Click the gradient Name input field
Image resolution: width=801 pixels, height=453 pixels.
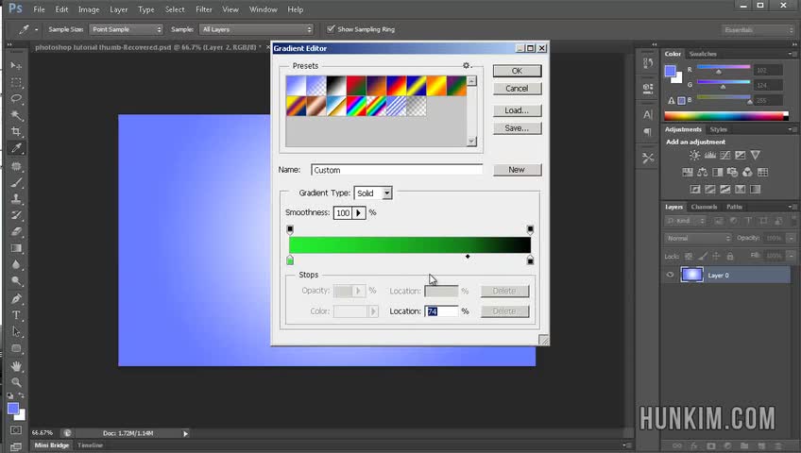pos(397,170)
